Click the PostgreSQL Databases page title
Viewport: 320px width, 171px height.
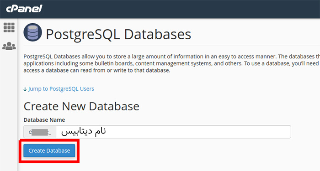(x=118, y=34)
